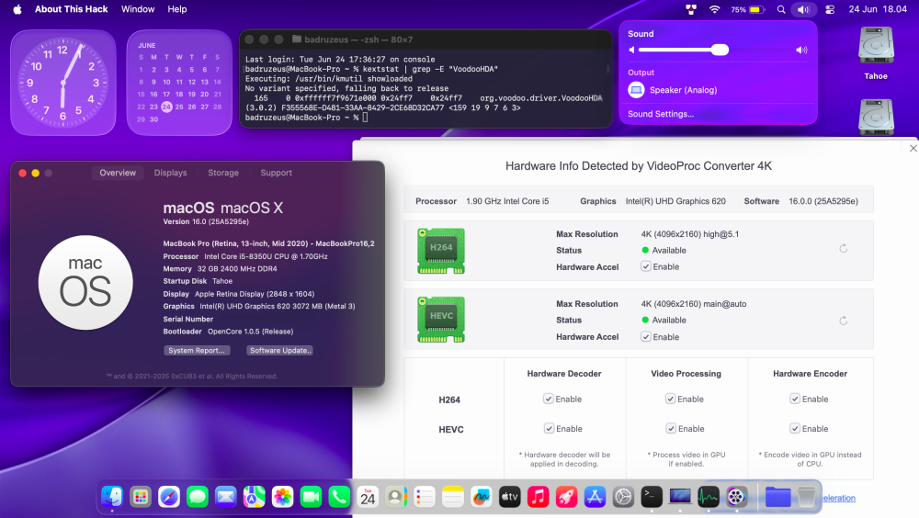Screen dimensions: 919x518
Task: Click the 'Intel(R) UHD Graphics 620' text in VideoProc
Action: (x=675, y=201)
